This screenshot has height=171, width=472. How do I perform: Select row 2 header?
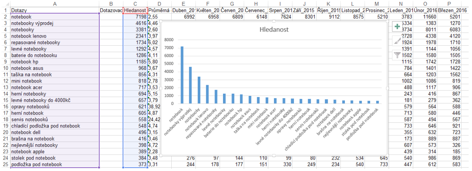(x=5, y=17)
